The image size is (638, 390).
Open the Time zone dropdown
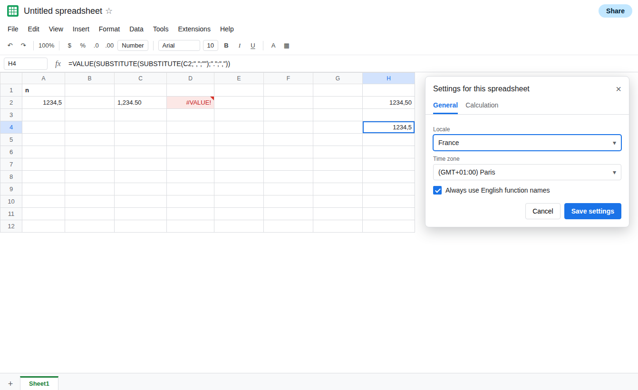click(x=527, y=172)
